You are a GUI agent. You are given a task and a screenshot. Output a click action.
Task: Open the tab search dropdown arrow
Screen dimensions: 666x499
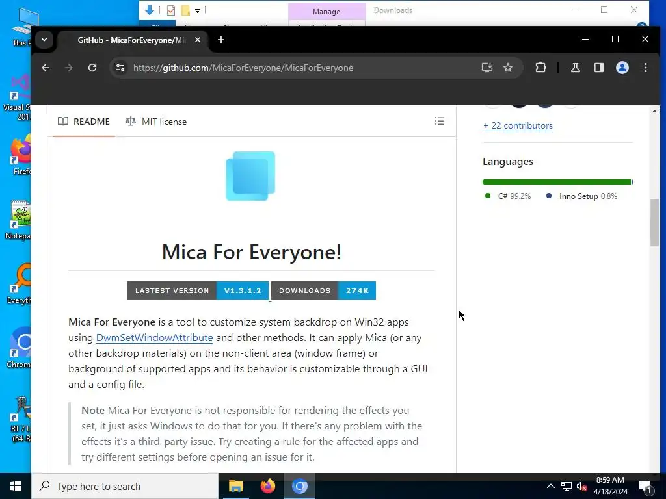tap(44, 40)
